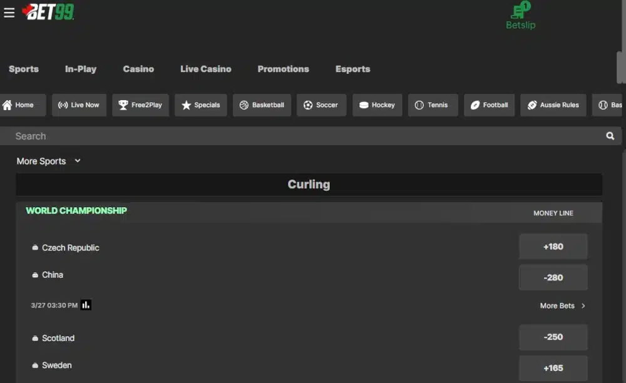Switch to the Esports tab
626x383 pixels.
[x=352, y=69]
